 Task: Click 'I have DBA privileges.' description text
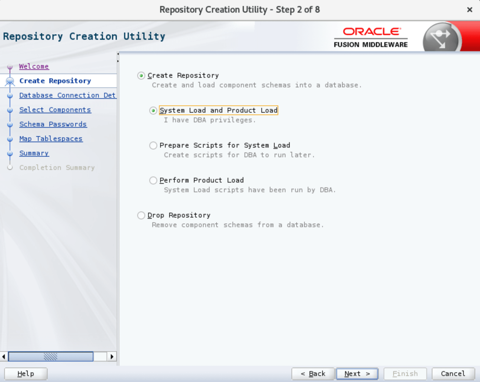pos(210,120)
